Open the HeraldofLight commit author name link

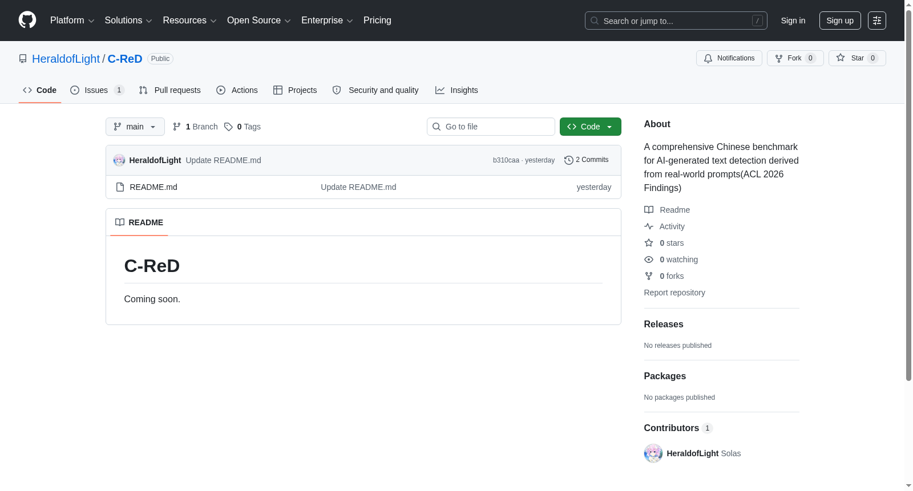tap(155, 160)
